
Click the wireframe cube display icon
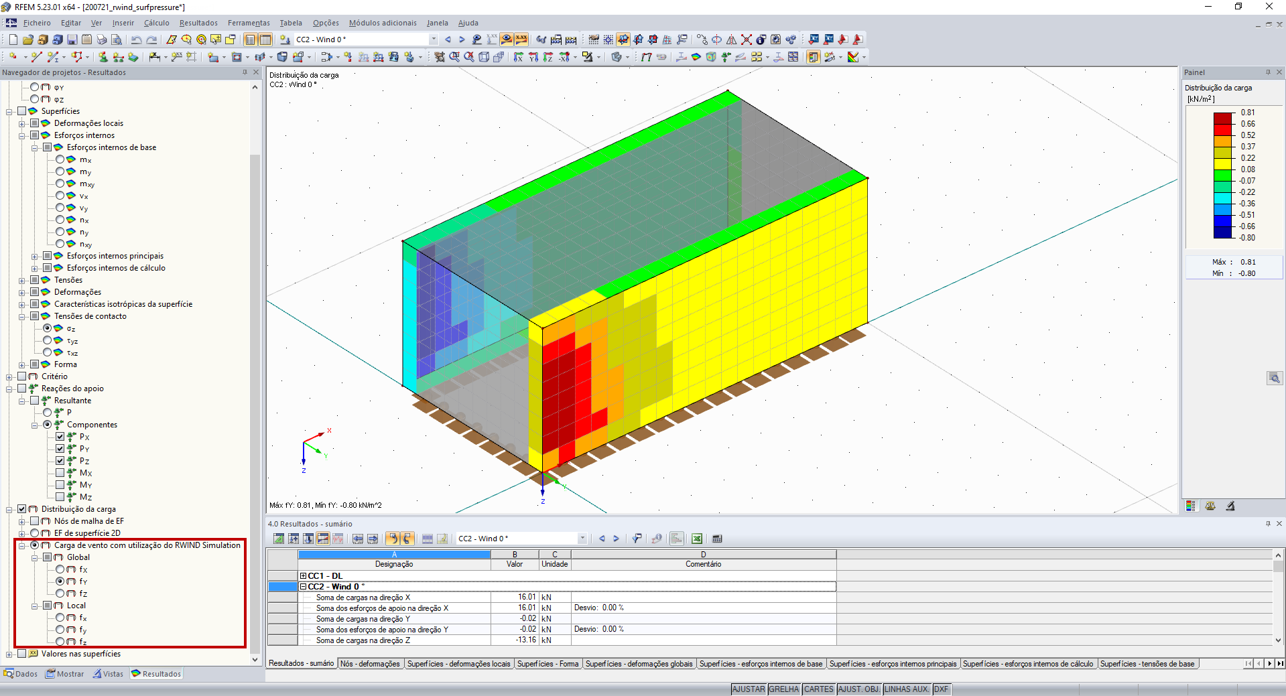pos(484,57)
